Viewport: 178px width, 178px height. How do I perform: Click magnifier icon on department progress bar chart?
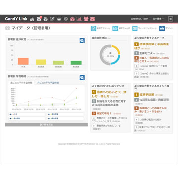(x=82, y=41)
